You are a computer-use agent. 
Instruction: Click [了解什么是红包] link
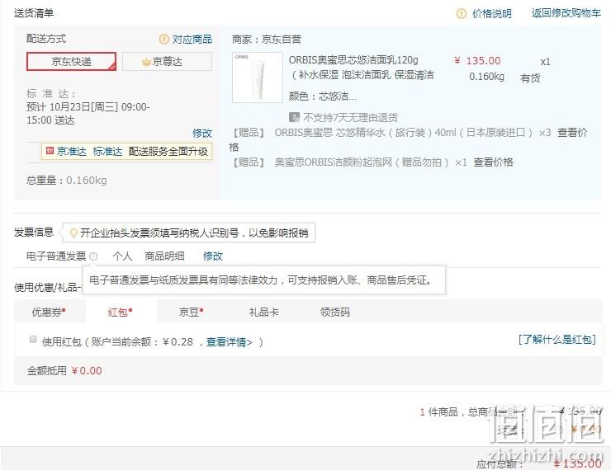[557, 339]
